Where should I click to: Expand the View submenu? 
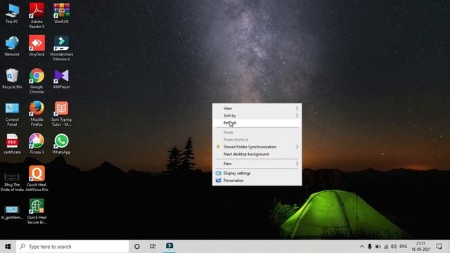coord(257,108)
